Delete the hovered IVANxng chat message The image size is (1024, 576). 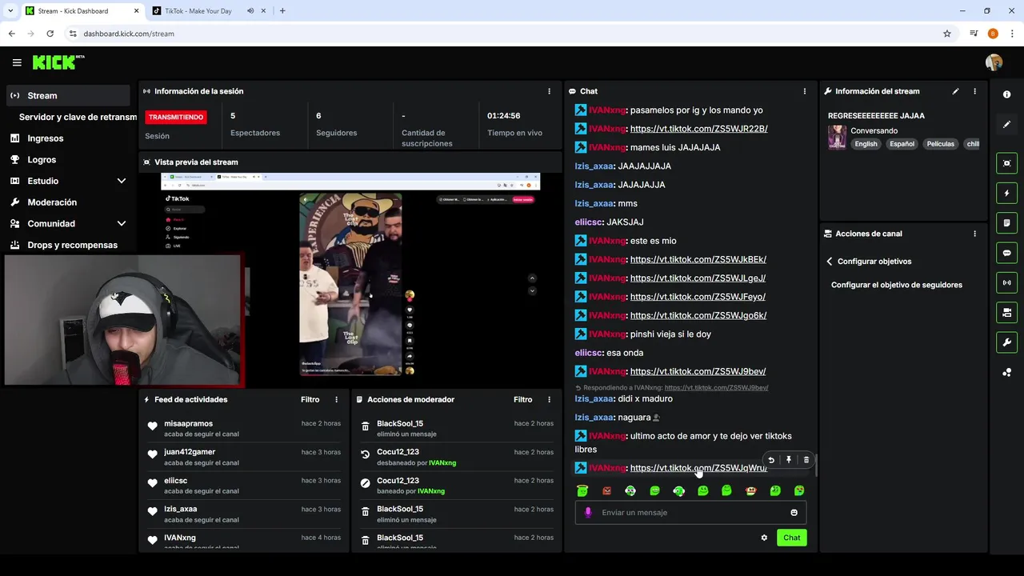[x=806, y=460]
